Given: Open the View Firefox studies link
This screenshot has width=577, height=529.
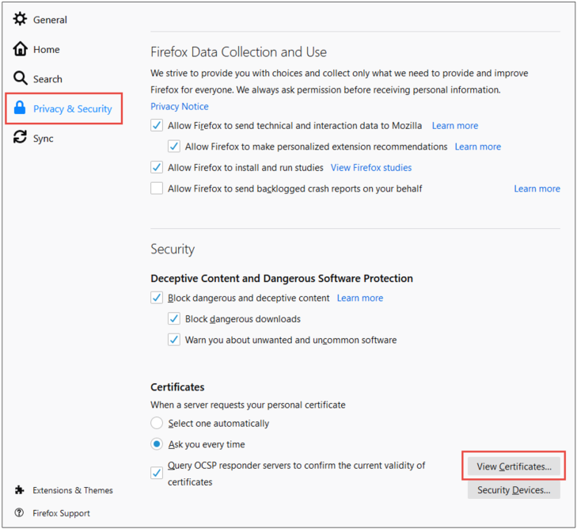Looking at the screenshot, I should [370, 167].
